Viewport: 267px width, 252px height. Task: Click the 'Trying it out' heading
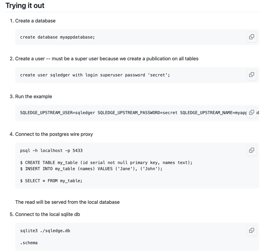(25, 6)
